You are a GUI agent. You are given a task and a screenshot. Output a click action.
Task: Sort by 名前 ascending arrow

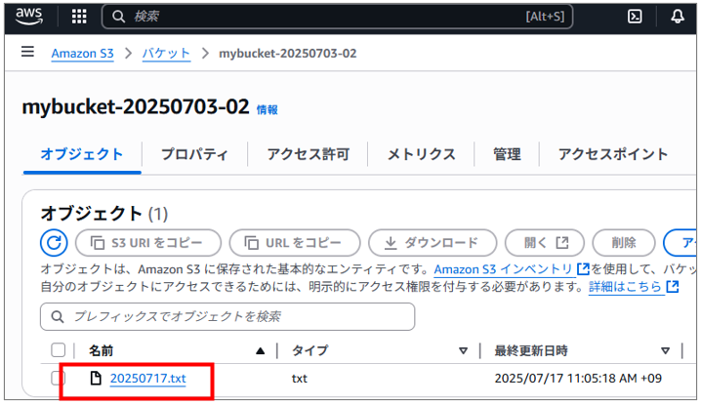[261, 351]
